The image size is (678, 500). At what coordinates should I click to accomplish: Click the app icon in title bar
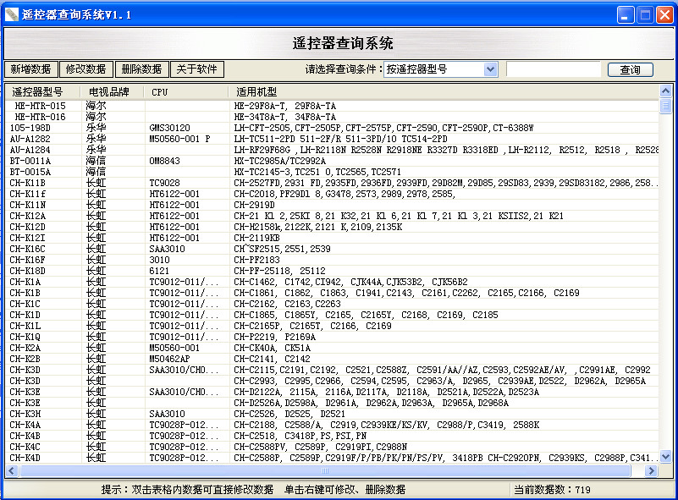12,14
